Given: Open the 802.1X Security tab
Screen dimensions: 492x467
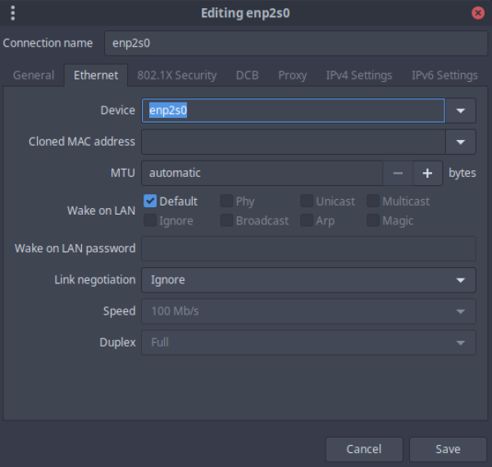Looking at the screenshot, I should coord(176,75).
